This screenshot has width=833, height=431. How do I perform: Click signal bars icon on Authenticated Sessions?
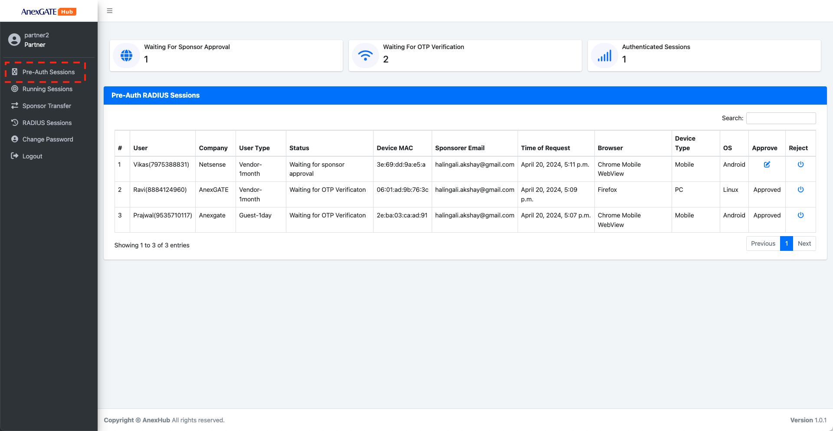(x=604, y=56)
